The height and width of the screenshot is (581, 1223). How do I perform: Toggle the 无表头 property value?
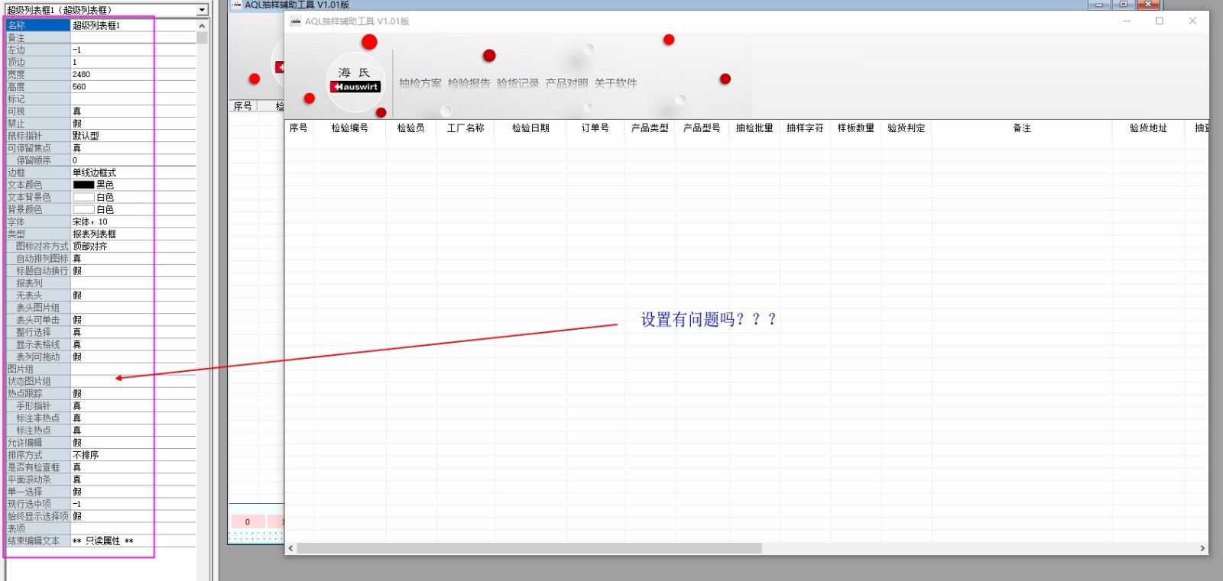coord(133,295)
